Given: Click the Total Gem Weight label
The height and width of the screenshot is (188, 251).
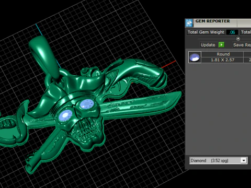Looking at the screenshot, I should (x=206, y=32).
